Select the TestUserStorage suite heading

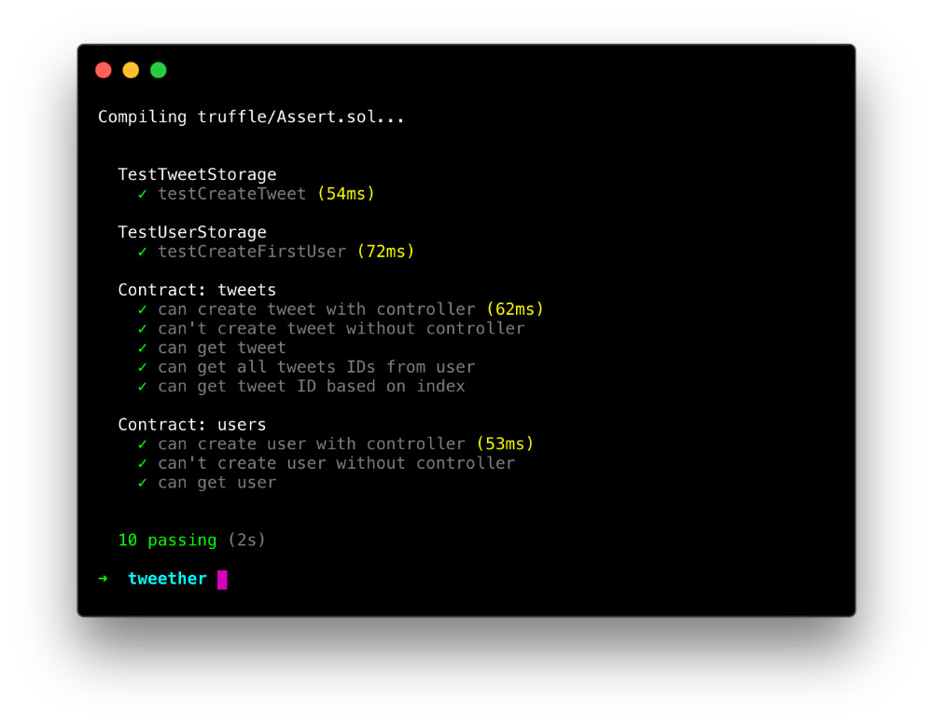coord(192,232)
